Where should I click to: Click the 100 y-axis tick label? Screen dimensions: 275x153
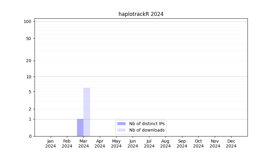point(28,21)
